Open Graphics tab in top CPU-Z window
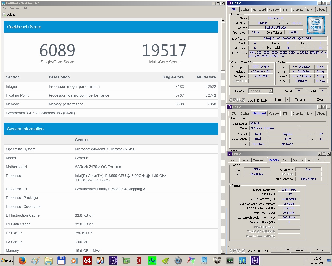The width and height of the screenshot is (332, 266). [x=298, y=10]
